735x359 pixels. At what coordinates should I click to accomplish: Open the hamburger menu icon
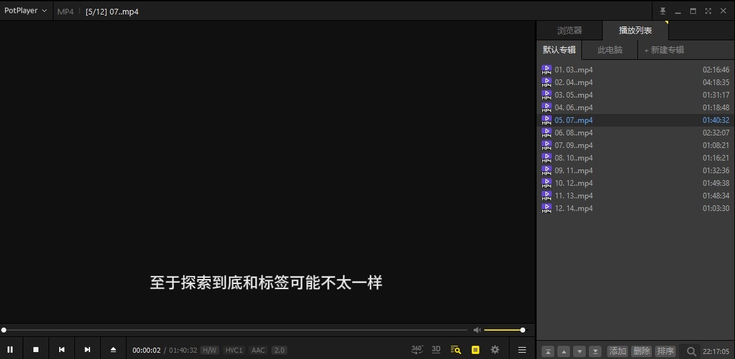click(521, 350)
